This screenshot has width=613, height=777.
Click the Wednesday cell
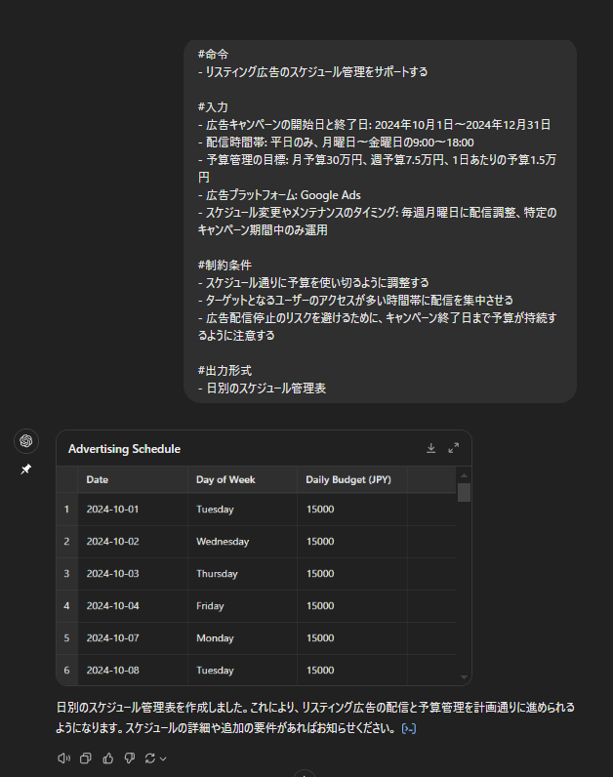(242, 542)
